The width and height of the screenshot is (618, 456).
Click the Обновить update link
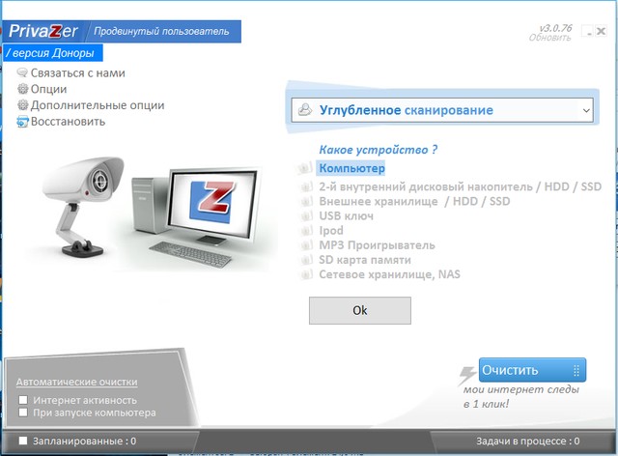[x=549, y=38]
